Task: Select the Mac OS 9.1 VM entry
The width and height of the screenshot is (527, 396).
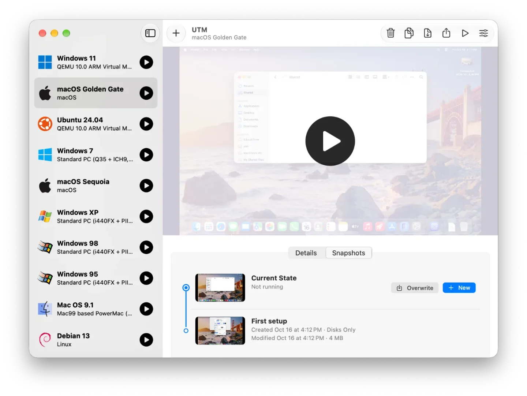Action: [96, 309]
